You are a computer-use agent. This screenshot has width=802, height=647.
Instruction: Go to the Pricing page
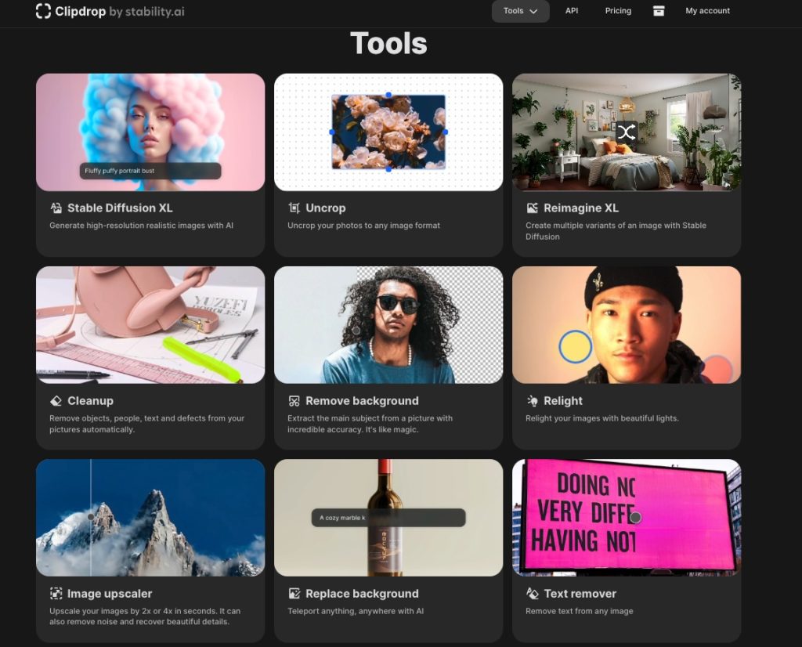pyautogui.click(x=618, y=11)
